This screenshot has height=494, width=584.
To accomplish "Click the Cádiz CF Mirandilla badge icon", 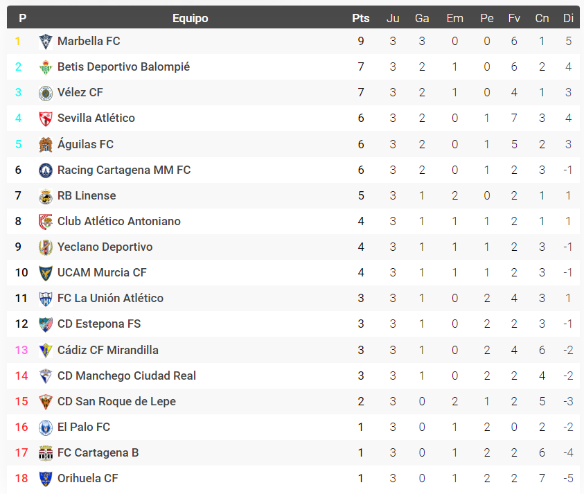I will click(46, 351).
